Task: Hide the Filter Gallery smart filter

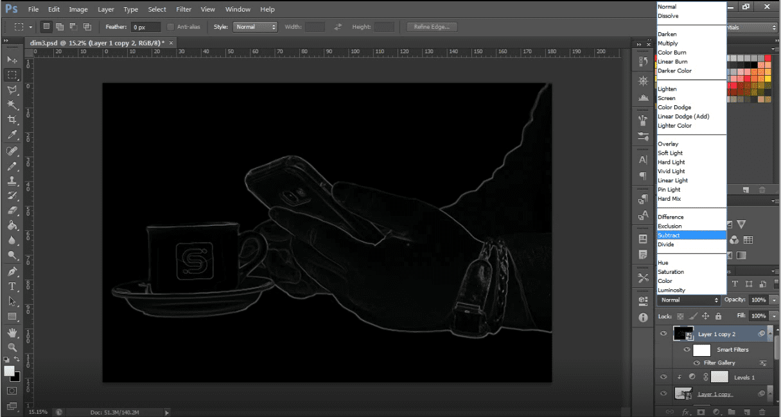Action: (x=697, y=363)
